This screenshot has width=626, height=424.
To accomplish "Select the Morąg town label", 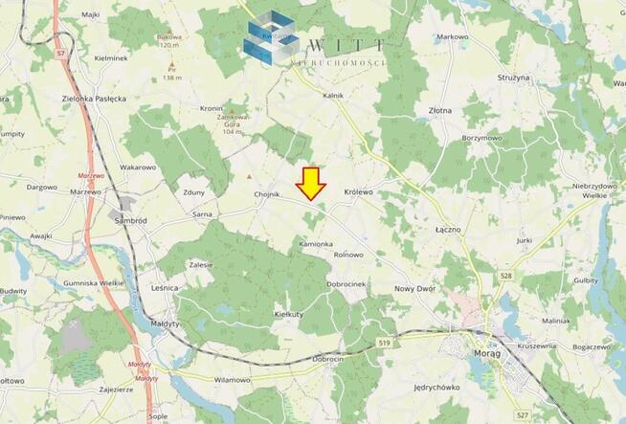I will coord(487,353).
